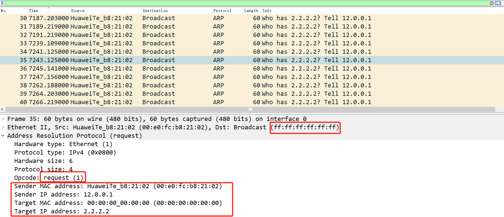Select Protocol size: 4 field
The height and width of the screenshot is (217, 504).
[44, 169]
